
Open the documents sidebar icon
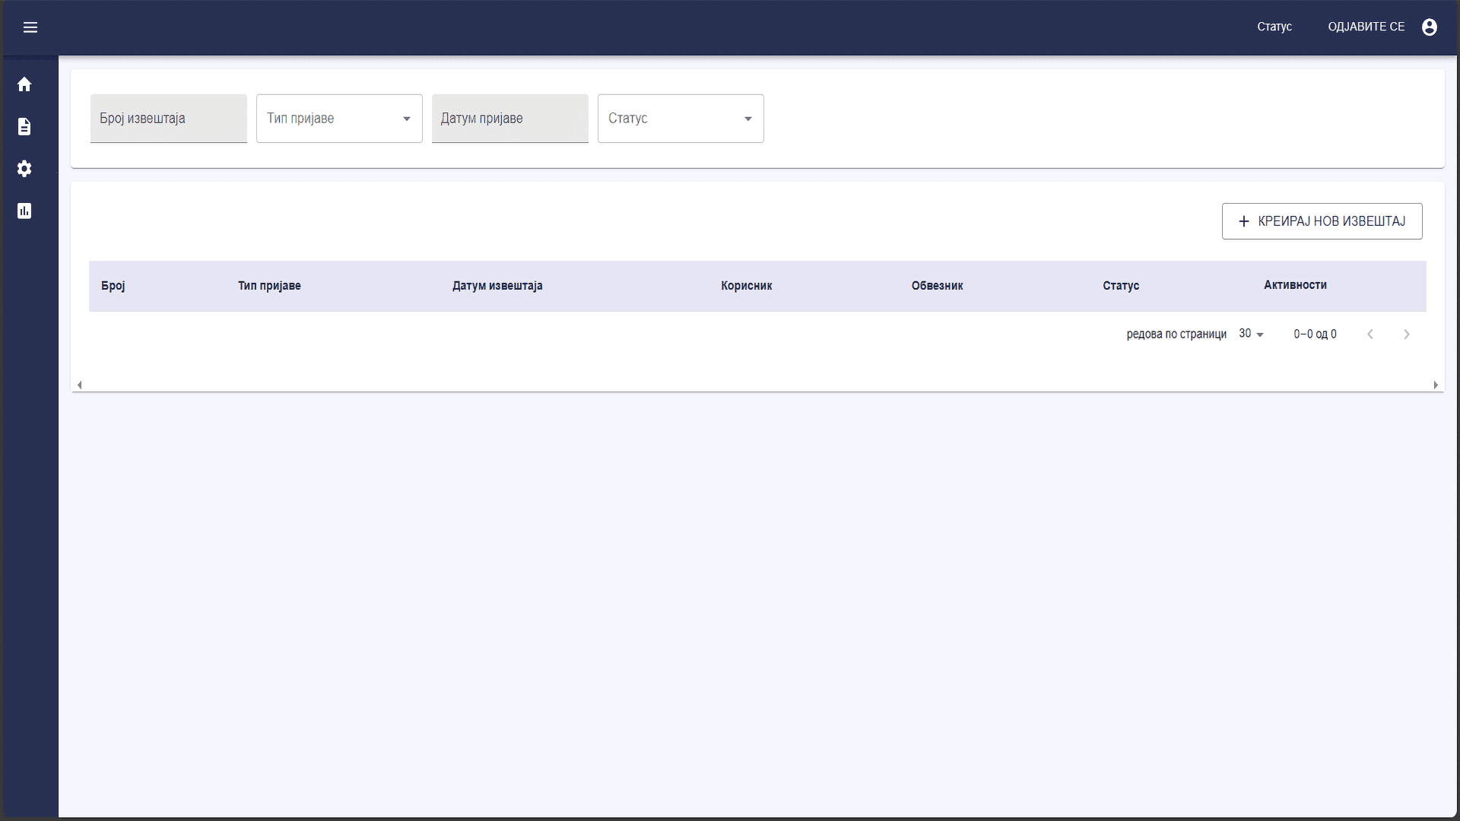coord(24,126)
